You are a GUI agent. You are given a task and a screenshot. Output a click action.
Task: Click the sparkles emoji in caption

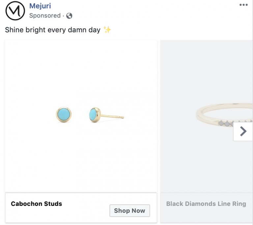[x=107, y=30]
